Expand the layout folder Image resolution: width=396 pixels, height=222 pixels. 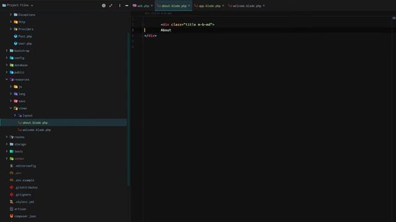point(15,115)
